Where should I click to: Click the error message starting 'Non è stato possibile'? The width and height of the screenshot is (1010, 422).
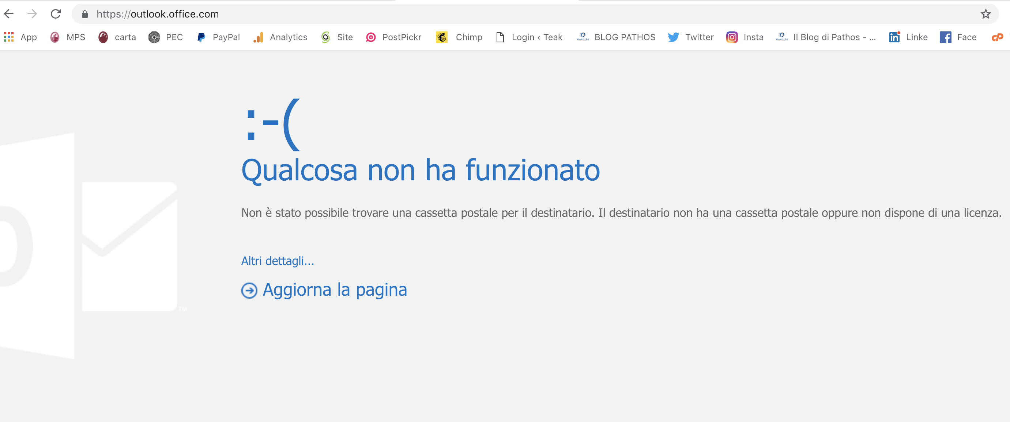(621, 212)
